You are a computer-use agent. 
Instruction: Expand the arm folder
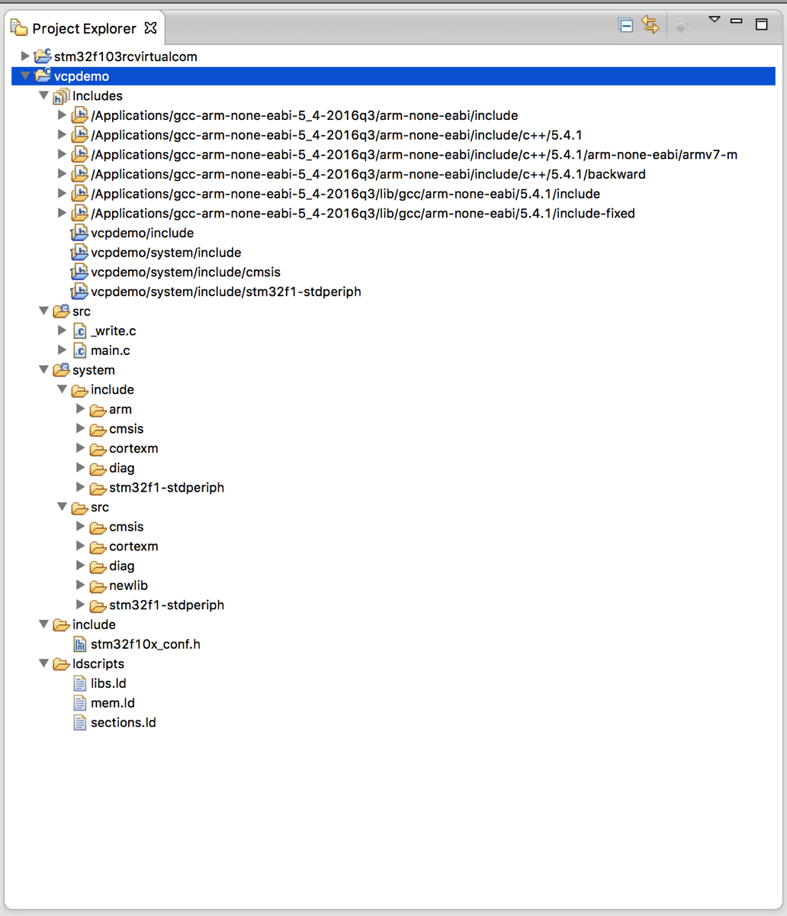(x=81, y=409)
